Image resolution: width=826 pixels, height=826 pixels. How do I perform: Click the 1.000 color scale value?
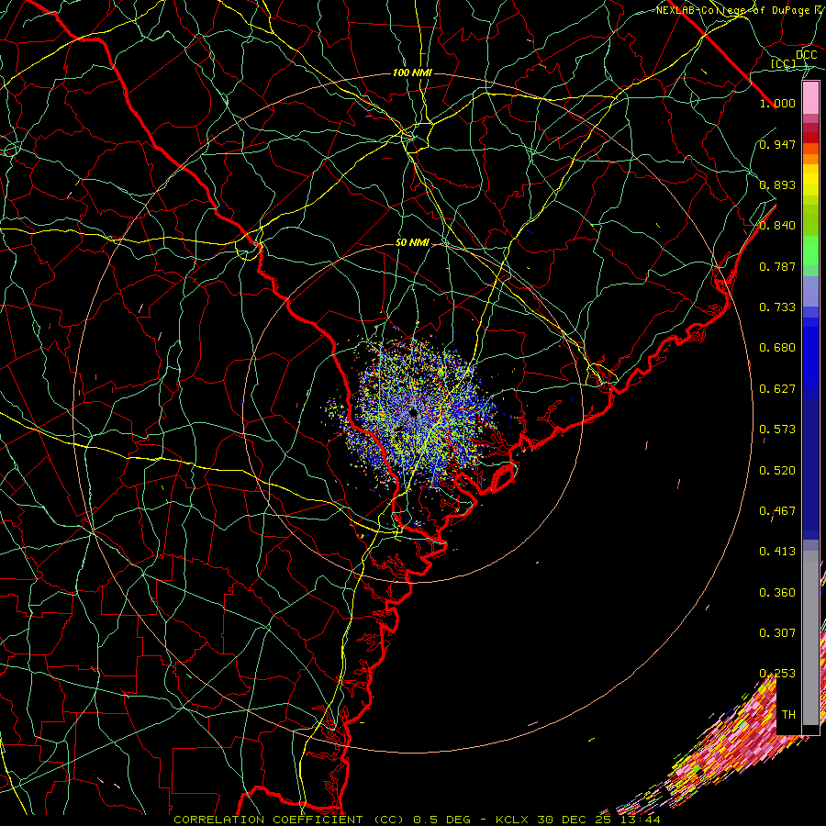click(777, 103)
